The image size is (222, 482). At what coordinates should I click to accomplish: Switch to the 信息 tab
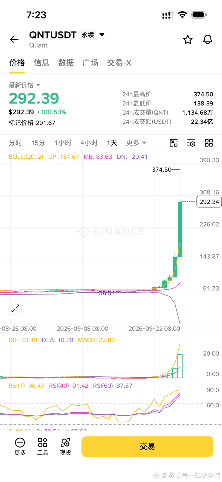[x=42, y=63]
